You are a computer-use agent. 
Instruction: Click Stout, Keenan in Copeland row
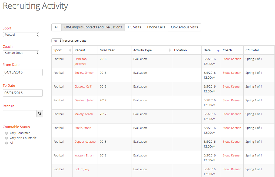click(232, 142)
